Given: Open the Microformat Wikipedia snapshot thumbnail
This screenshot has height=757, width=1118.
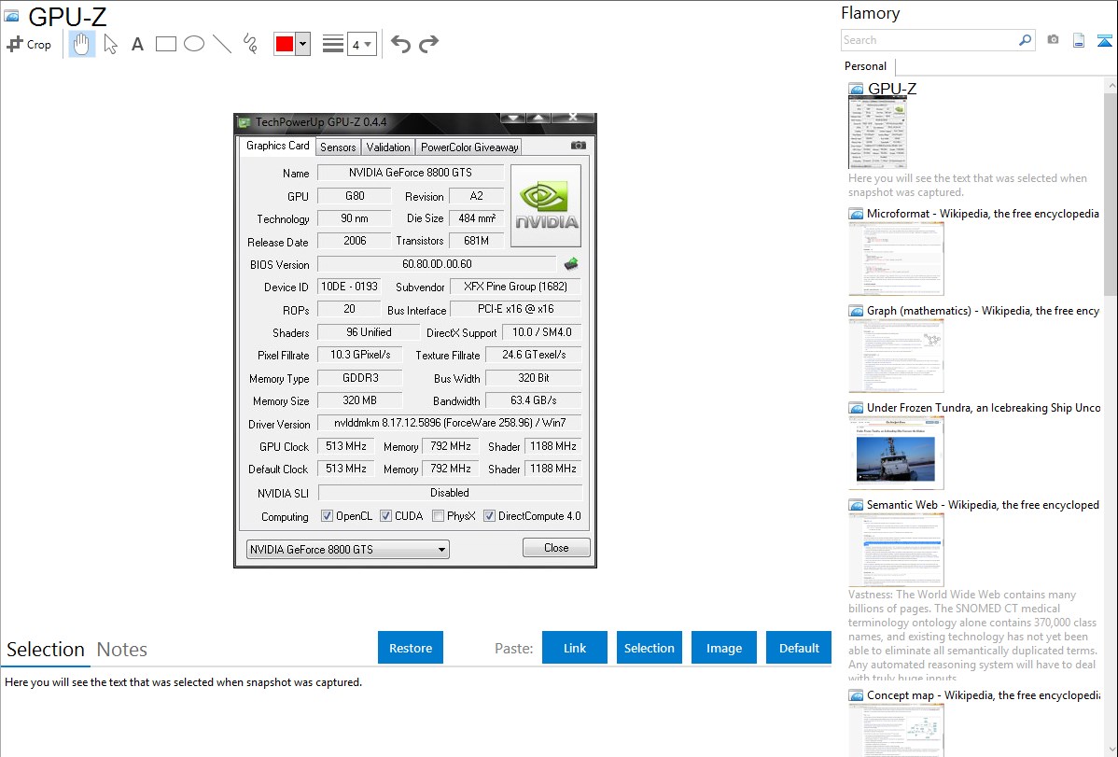Looking at the screenshot, I should click(896, 259).
